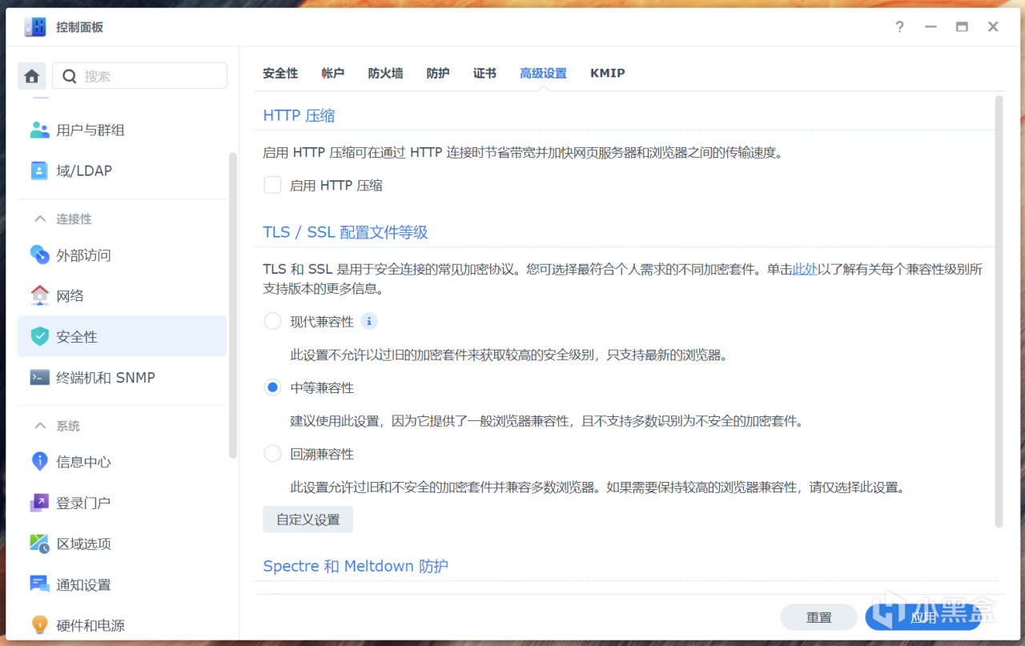Click the 应用 button
The width and height of the screenshot is (1025, 646).
923,617
